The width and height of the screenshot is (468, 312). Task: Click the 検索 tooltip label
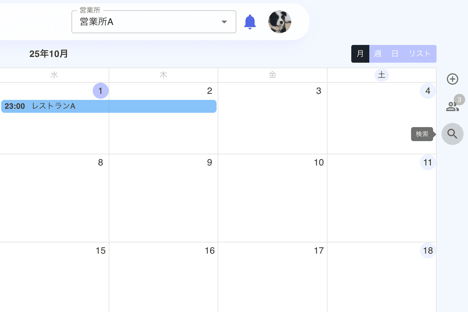[422, 134]
